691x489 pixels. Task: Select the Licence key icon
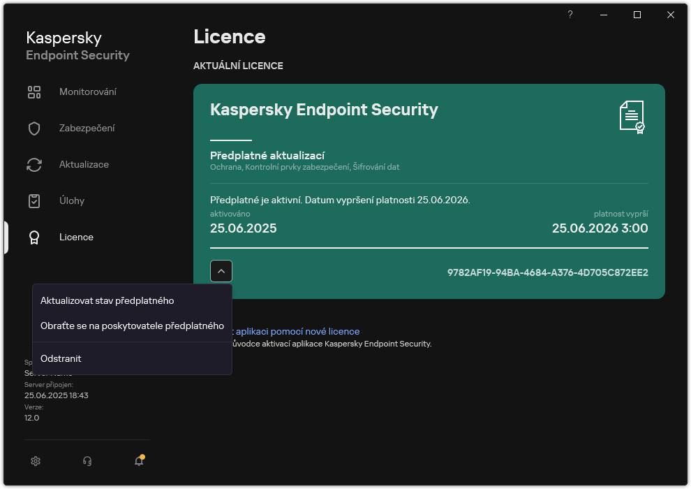[x=34, y=237]
